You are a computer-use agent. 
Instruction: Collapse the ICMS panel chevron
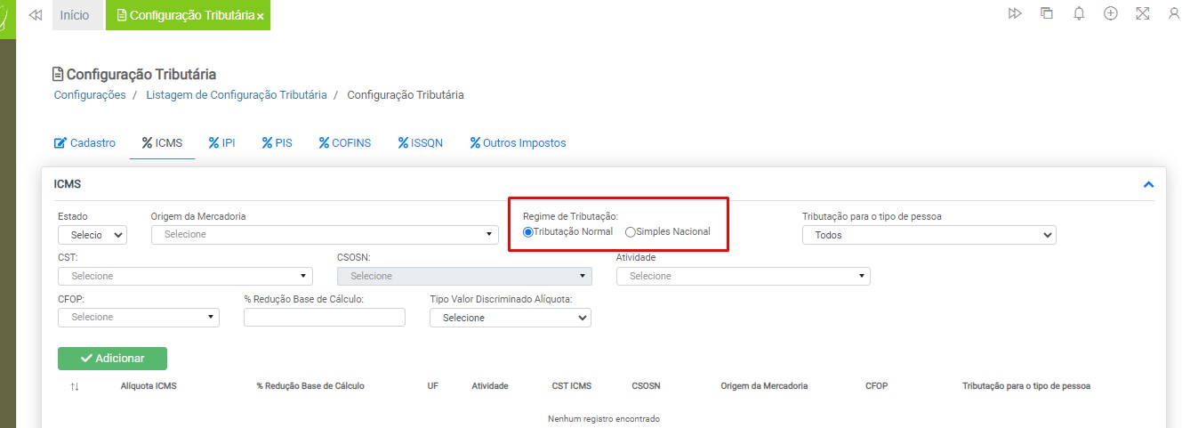click(1148, 184)
